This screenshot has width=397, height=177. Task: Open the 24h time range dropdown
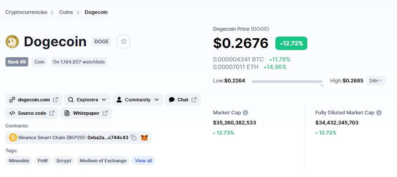[376, 81]
